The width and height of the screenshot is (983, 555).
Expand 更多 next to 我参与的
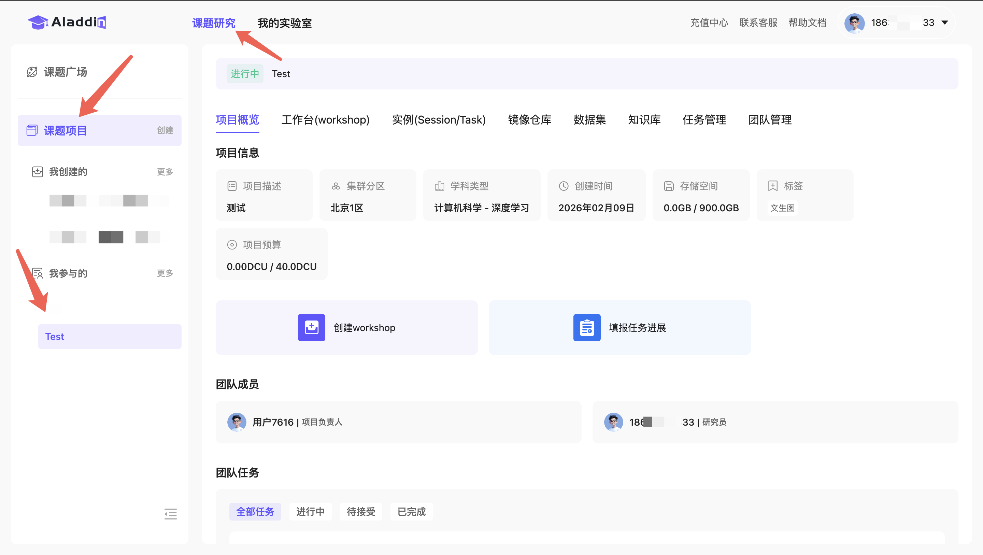tap(165, 273)
